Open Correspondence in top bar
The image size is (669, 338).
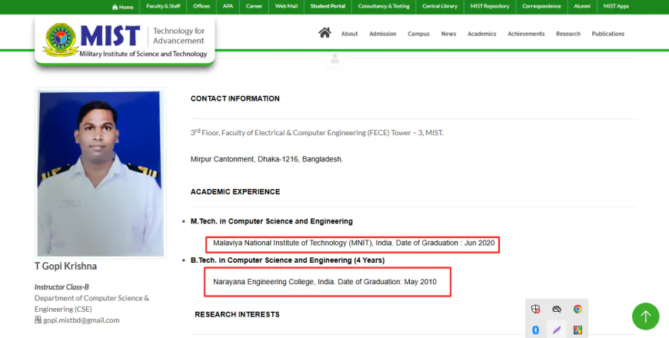point(541,6)
